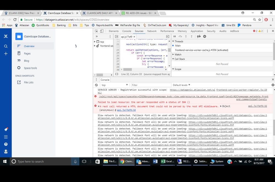
Task: Click the QuickBooks bookmark
Action: coord(40,25)
